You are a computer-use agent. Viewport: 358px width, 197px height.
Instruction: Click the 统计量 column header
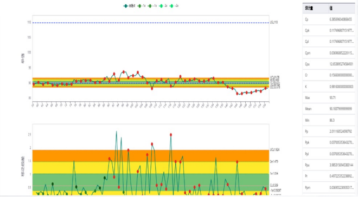pos(309,9)
